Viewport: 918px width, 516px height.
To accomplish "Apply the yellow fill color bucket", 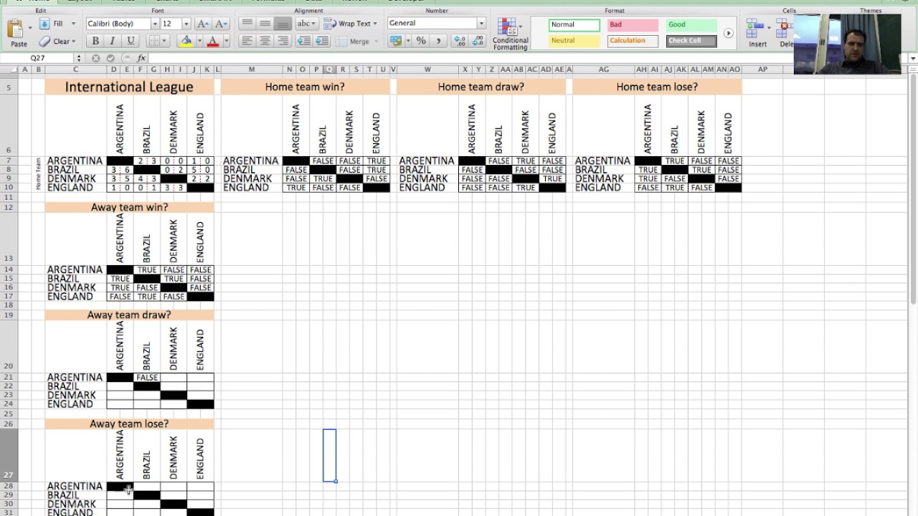I will tap(186, 42).
